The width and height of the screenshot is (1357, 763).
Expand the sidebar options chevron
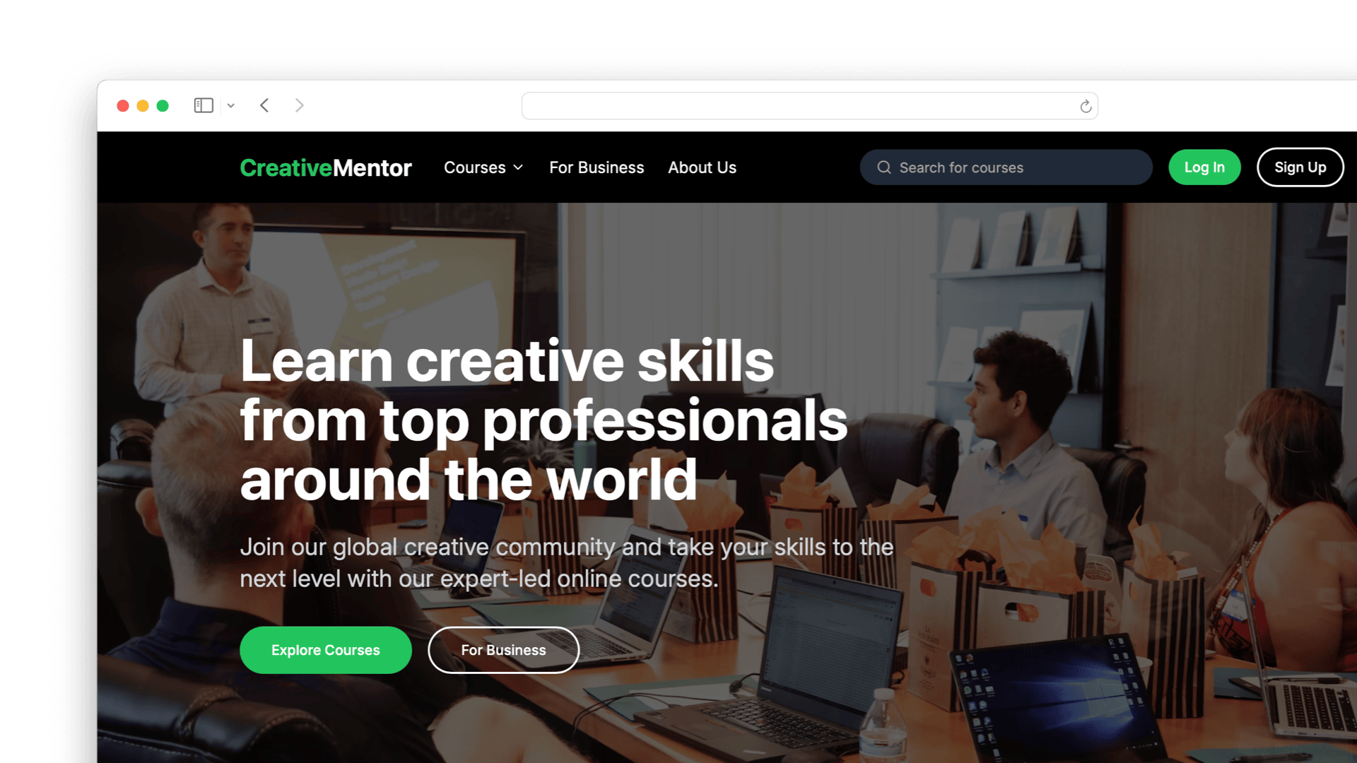230,105
